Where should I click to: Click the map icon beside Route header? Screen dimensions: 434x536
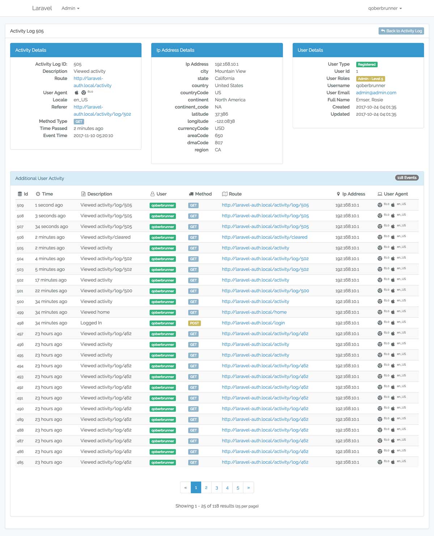point(225,194)
